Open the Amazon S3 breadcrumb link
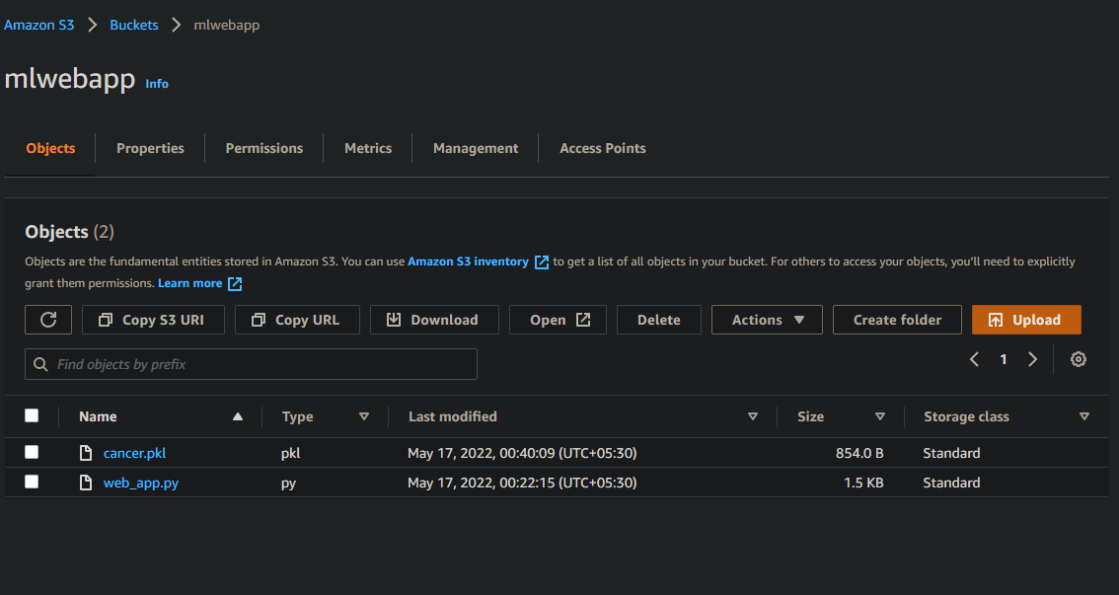Screen dimensions: 1119x595 pyautogui.click(x=39, y=25)
